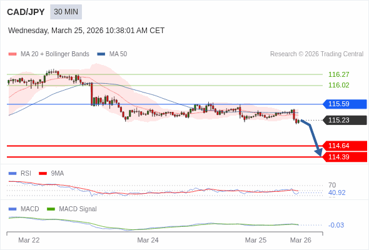
Task: Click the MACD value -0.03
Action: (x=336, y=225)
